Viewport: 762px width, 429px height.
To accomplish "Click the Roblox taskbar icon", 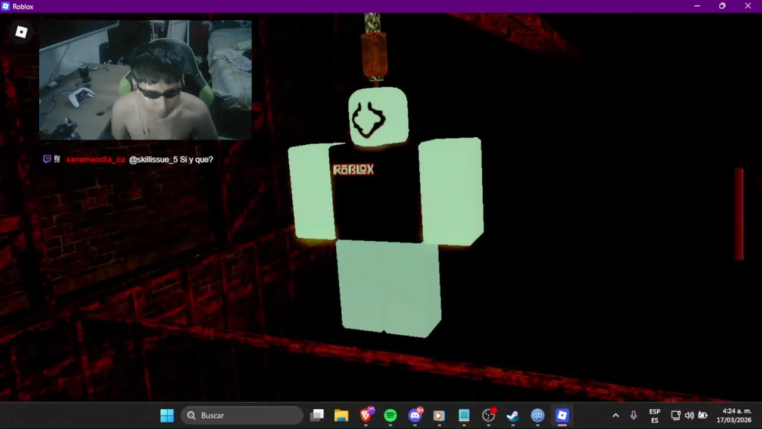I will click(x=562, y=415).
